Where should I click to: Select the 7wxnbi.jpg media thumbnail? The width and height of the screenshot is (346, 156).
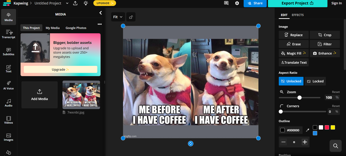tap(81, 95)
